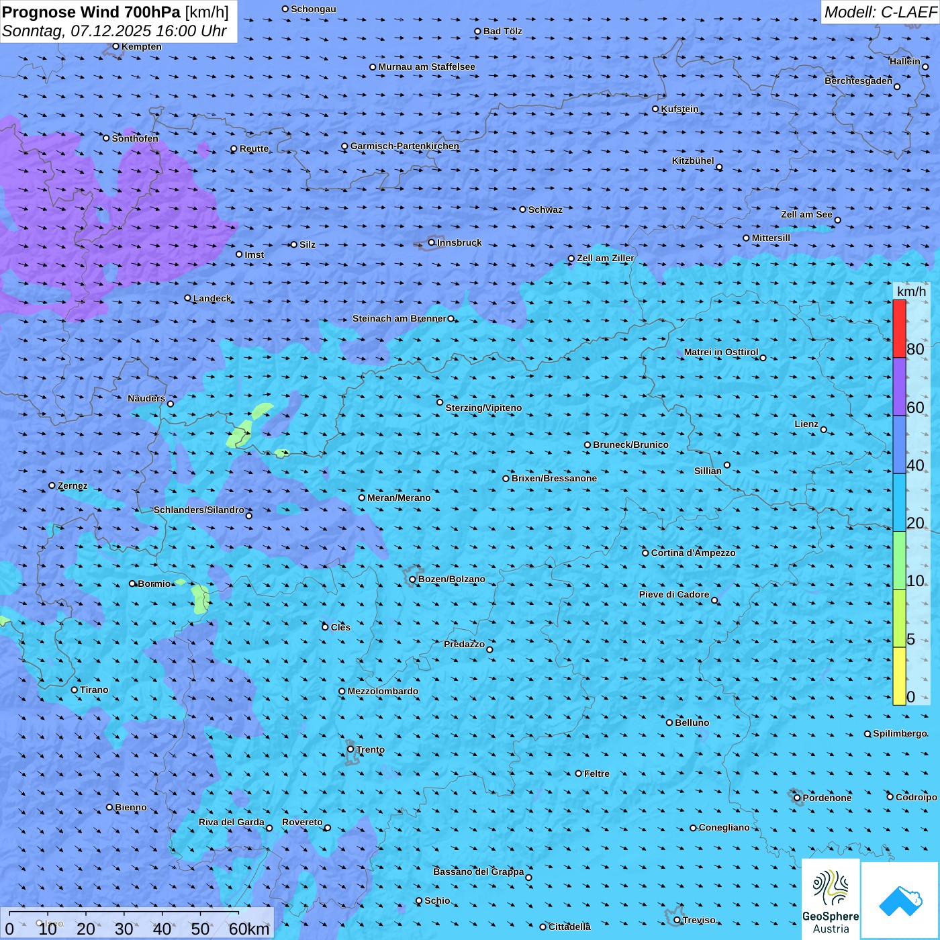Click the 'Mezzolombardo' label
940x940 pixels.
click(x=383, y=691)
